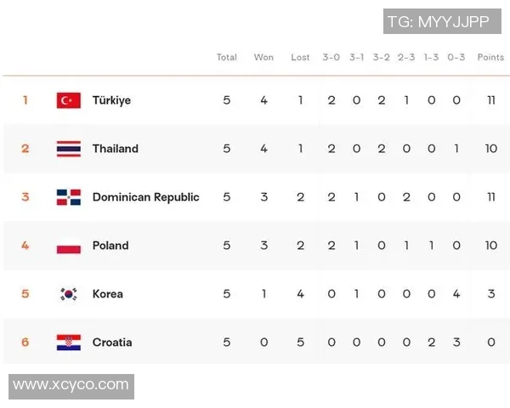The width and height of the screenshot is (510, 408).
Task: Click the Total column header
Action: point(226,58)
